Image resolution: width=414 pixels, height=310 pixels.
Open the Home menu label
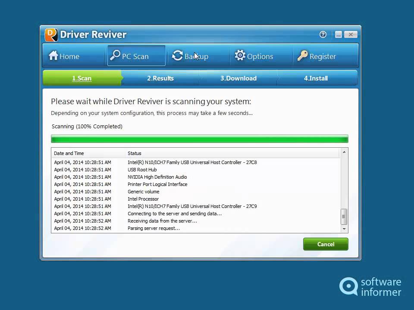69,56
